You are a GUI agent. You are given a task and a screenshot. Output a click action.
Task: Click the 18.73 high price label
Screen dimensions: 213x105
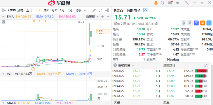coord(81,22)
